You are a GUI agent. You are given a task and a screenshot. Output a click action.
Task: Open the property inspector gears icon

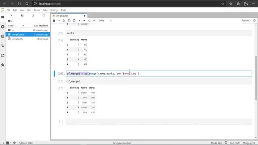[3, 46]
